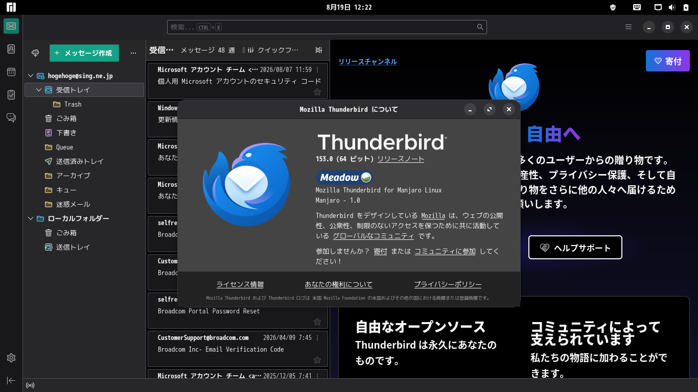Open folder pane options ellipsis
The image size is (698, 392).
coord(133,53)
